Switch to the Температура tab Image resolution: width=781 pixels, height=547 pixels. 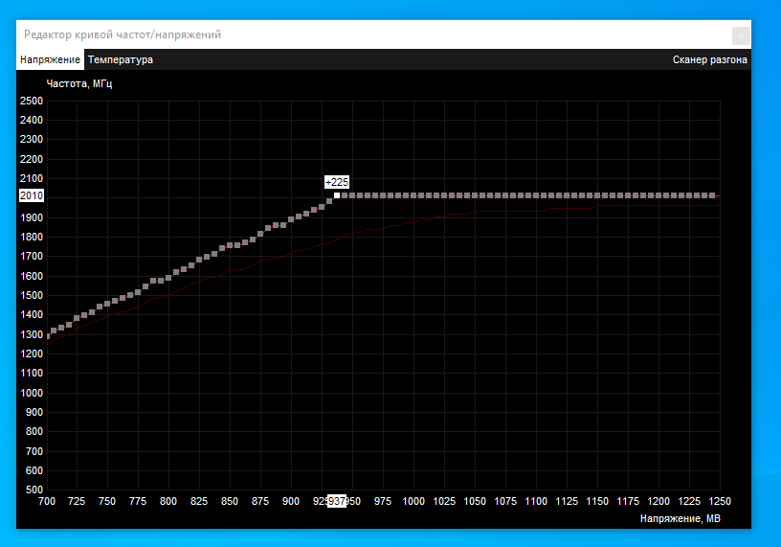[120, 59]
